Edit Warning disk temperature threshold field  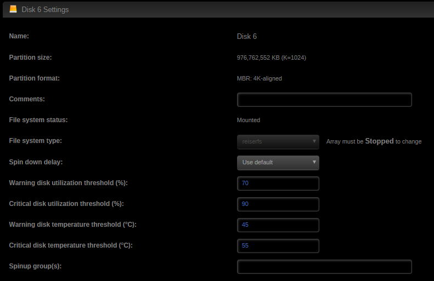278,225
